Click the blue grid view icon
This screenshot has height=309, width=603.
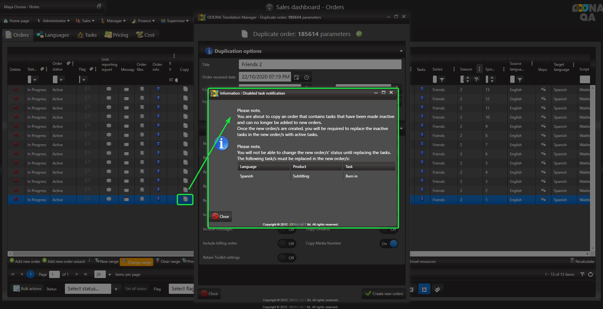pos(424,289)
